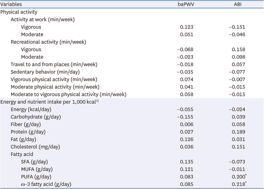
Task: Click the PUFA ABI value 0.200 with asterisk
Action: (x=239, y=176)
